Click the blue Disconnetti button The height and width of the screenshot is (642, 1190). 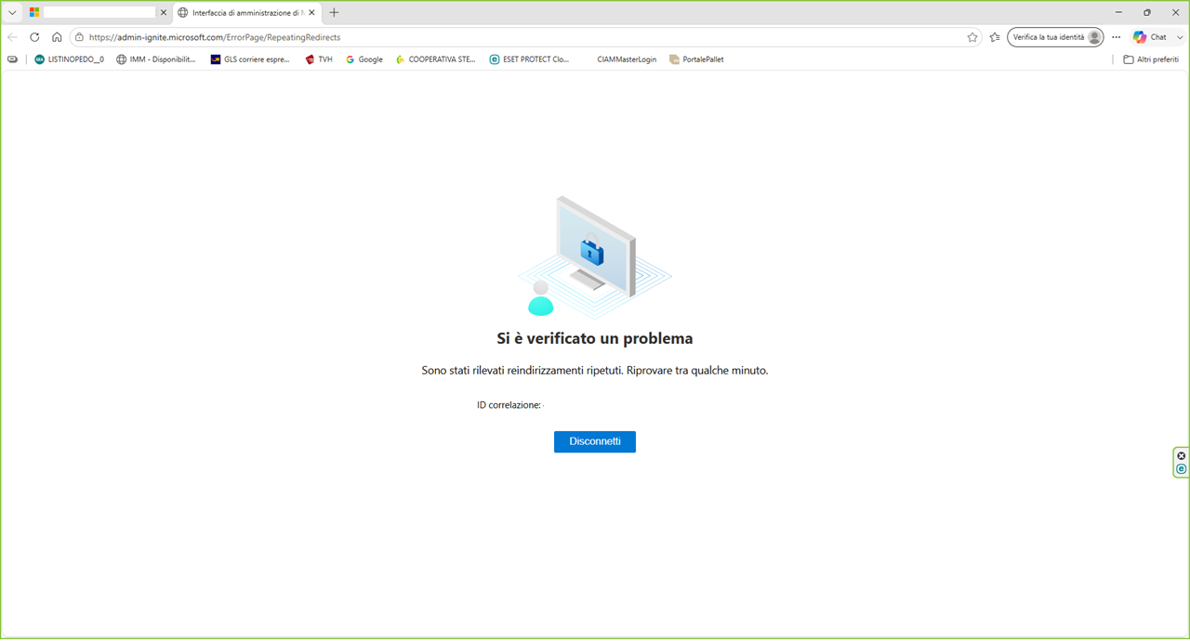pyautogui.click(x=595, y=441)
